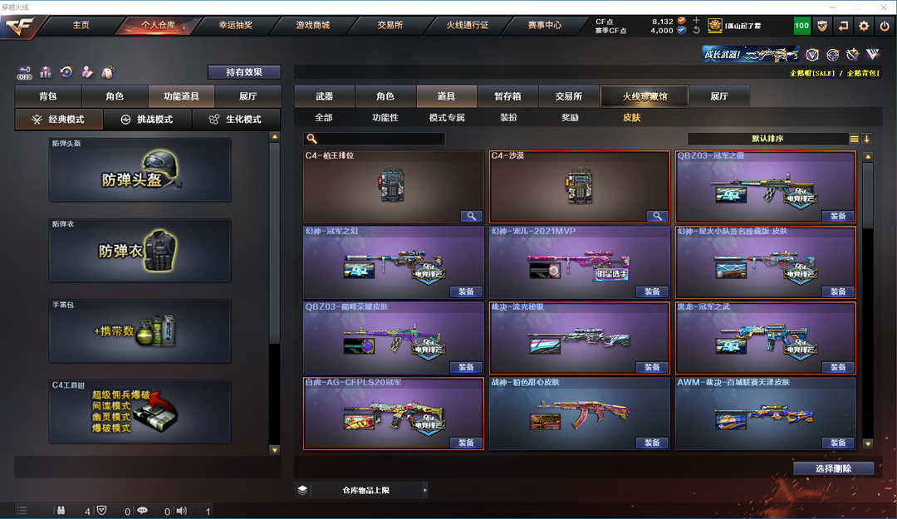Open the chat bubble icon in status bar
This screenshot has height=519, width=897.
143,511
